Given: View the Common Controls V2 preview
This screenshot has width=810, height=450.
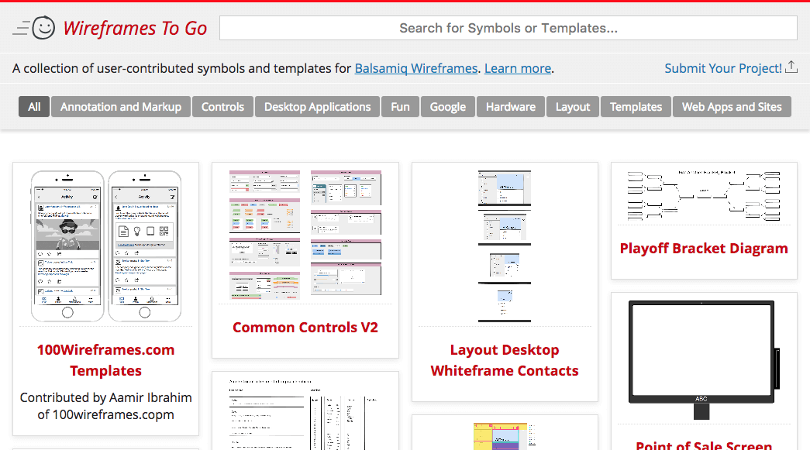Looking at the screenshot, I should point(305,327).
